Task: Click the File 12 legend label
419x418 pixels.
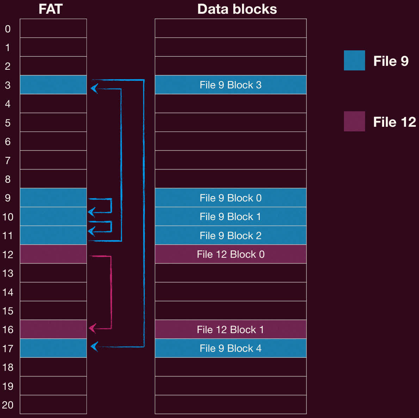Action: [394, 122]
